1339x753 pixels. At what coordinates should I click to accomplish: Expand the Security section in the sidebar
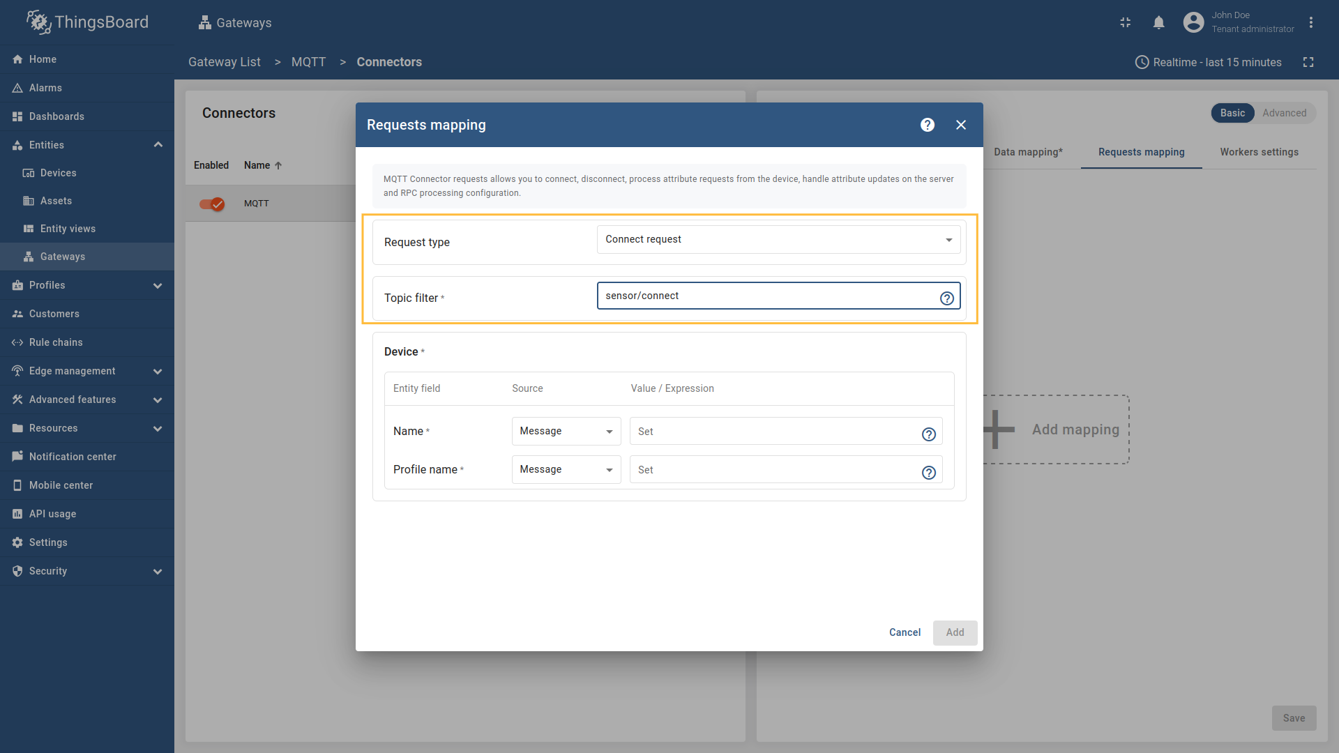[x=158, y=571]
